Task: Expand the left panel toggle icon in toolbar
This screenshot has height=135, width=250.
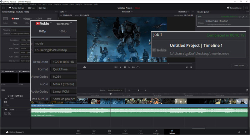Action: click(x=3, y=8)
